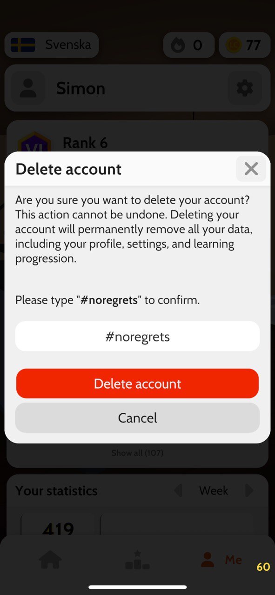Show previous week statistics arrow
This screenshot has height=595, width=275.
[178, 490]
